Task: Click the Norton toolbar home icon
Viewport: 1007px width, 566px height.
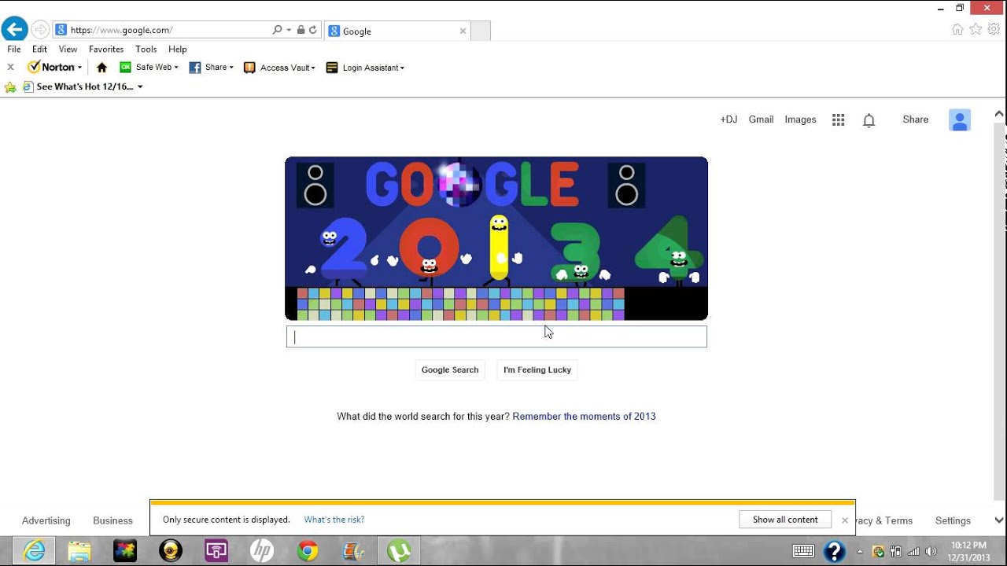Action: pyautogui.click(x=101, y=68)
